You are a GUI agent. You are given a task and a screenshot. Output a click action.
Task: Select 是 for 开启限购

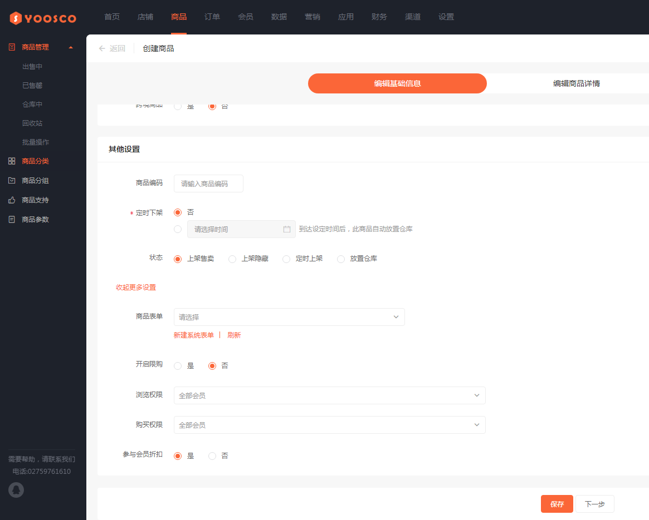178,366
